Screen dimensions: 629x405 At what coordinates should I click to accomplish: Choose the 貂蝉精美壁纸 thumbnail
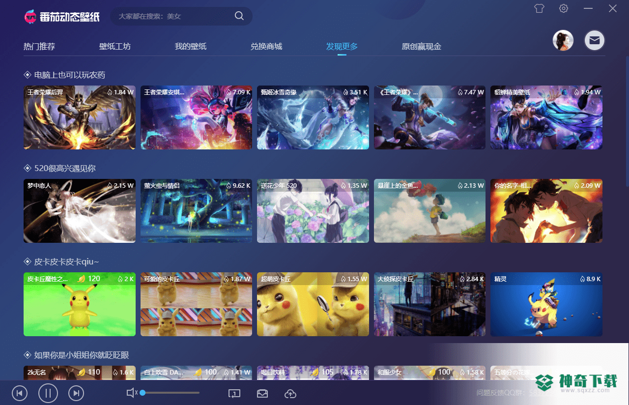pos(546,117)
